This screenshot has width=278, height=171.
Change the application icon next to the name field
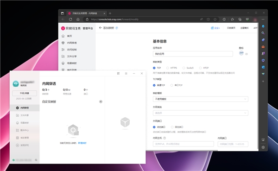pos(241,53)
